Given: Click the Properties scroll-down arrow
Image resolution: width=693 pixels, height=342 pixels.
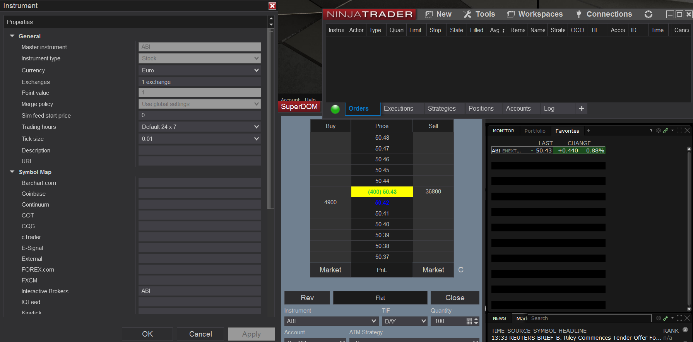Looking at the screenshot, I should point(271,24).
